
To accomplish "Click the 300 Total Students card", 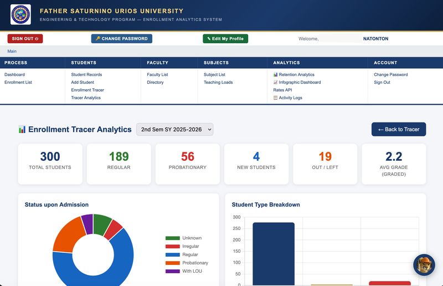I will [50, 164].
